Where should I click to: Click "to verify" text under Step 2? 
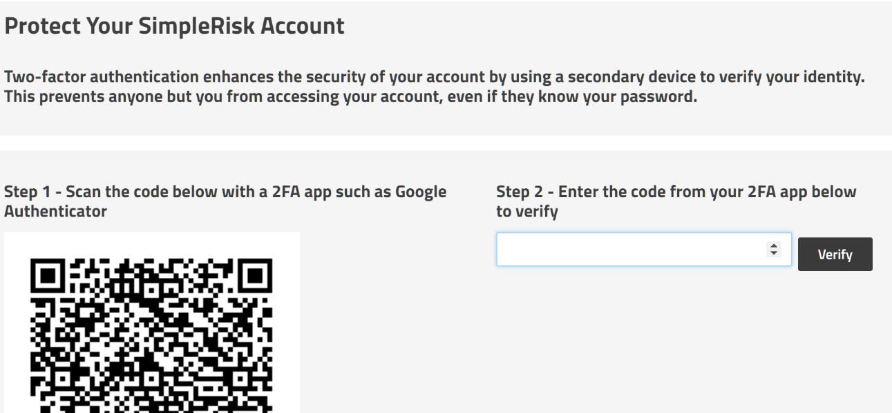tap(526, 212)
